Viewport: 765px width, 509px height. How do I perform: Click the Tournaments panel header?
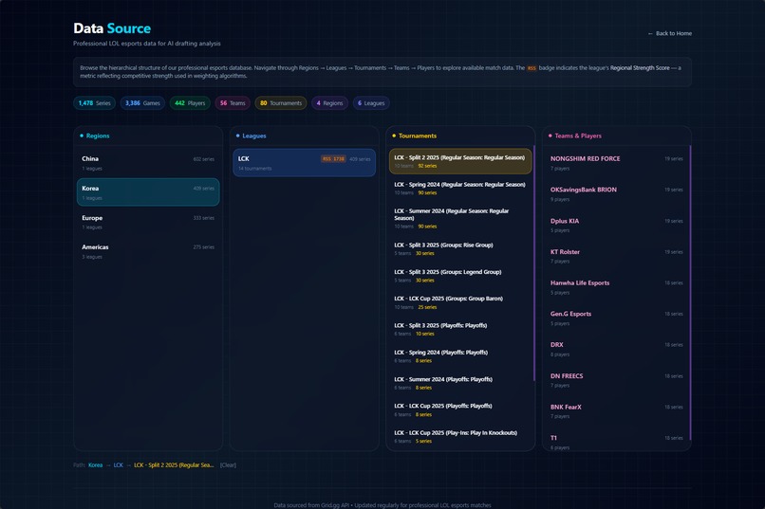pyautogui.click(x=460, y=136)
